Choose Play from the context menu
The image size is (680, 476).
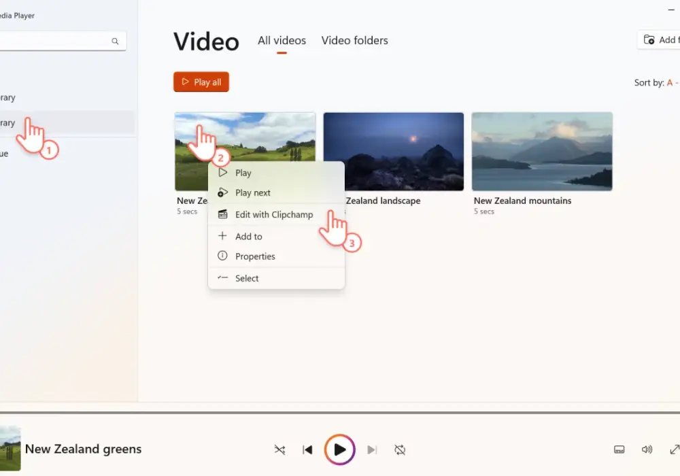pyautogui.click(x=276, y=173)
